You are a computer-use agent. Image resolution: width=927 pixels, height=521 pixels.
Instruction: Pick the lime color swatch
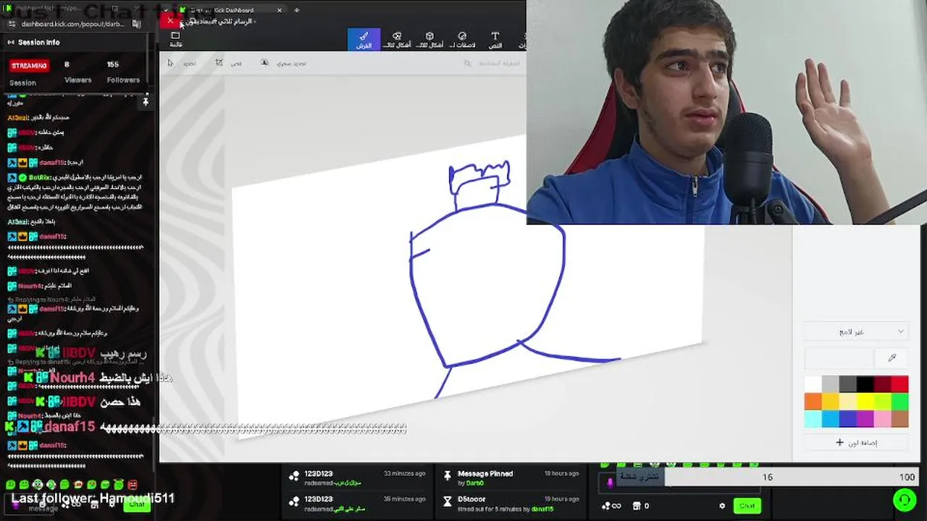882,401
